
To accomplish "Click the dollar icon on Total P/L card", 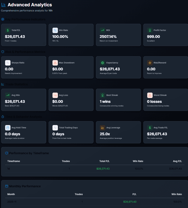I will (8, 30).
